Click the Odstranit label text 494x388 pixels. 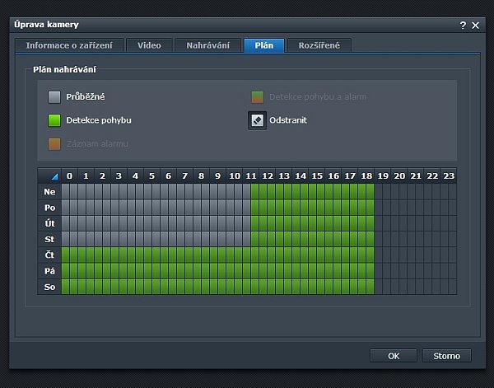click(288, 120)
